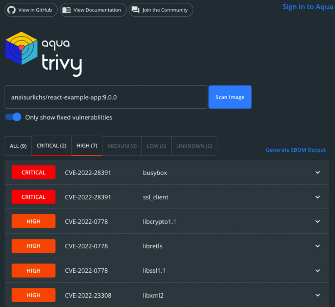Disable the Only show fixed vulnerabilities toggle
This screenshot has height=307, width=335.
point(13,117)
